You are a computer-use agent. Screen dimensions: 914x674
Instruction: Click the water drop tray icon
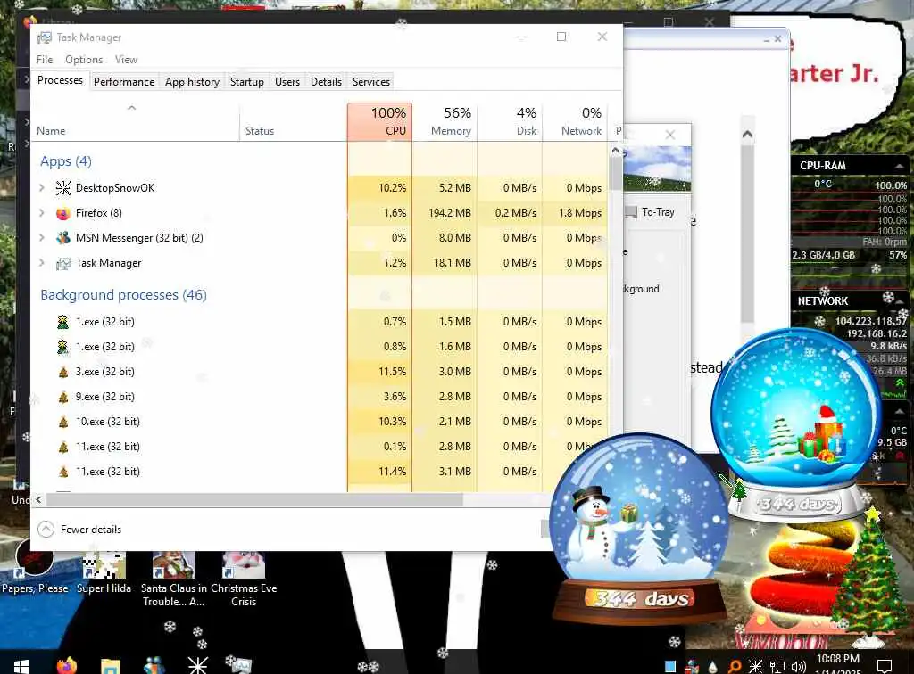pos(713,667)
